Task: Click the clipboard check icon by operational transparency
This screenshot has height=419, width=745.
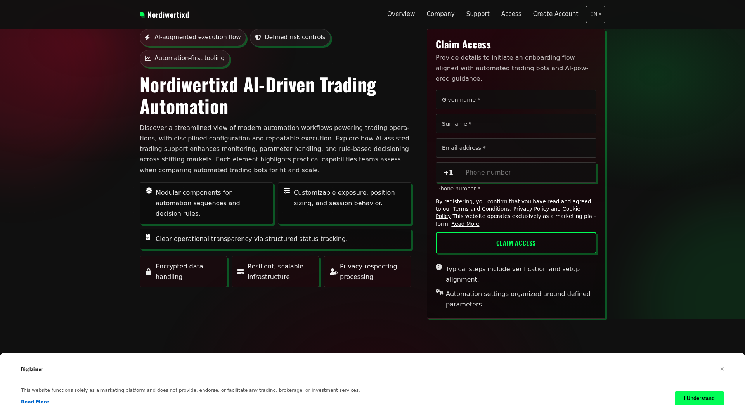Action: point(148,237)
